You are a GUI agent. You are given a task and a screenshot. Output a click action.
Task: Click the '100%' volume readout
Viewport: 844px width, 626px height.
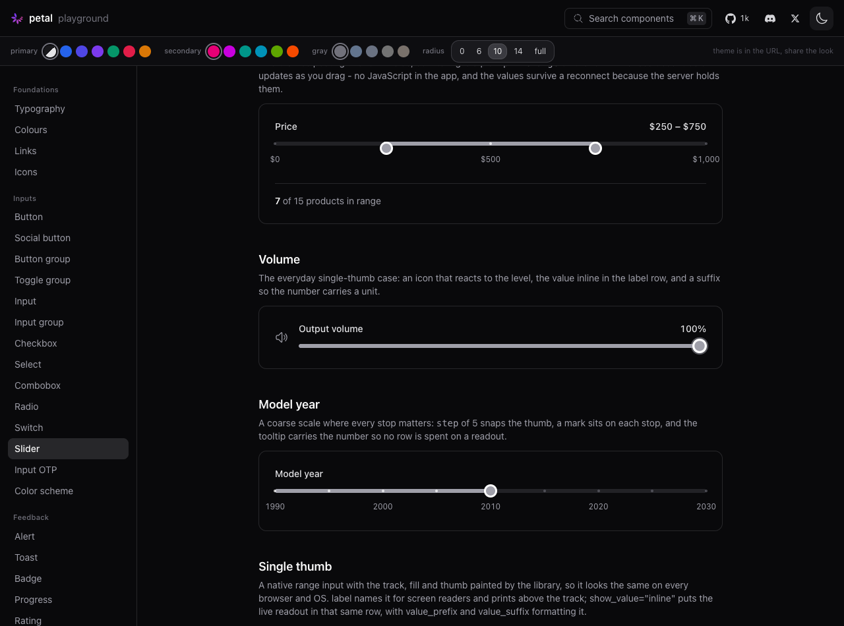(x=693, y=329)
